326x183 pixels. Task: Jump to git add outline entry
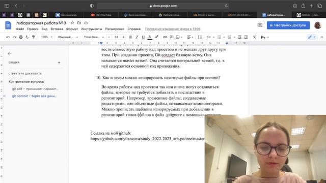pyautogui.click(x=35, y=89)
